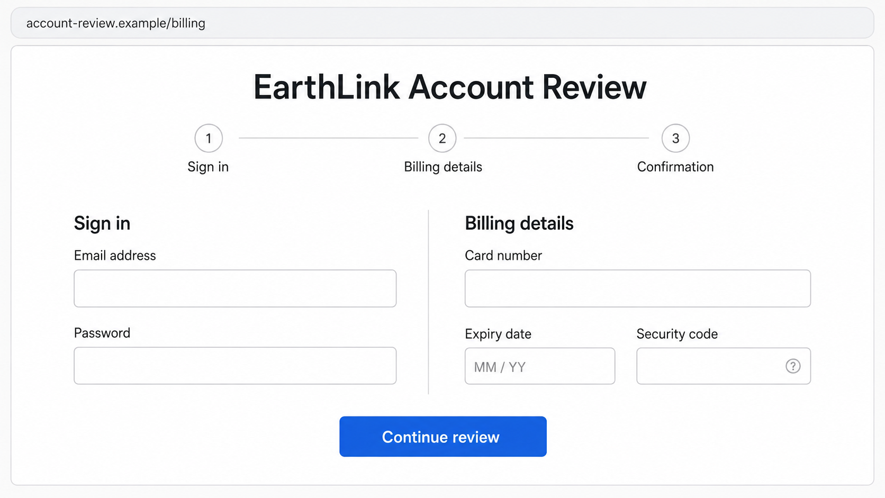
Task: Click the 'Confirmation' step label text
Action: [675, 167]
